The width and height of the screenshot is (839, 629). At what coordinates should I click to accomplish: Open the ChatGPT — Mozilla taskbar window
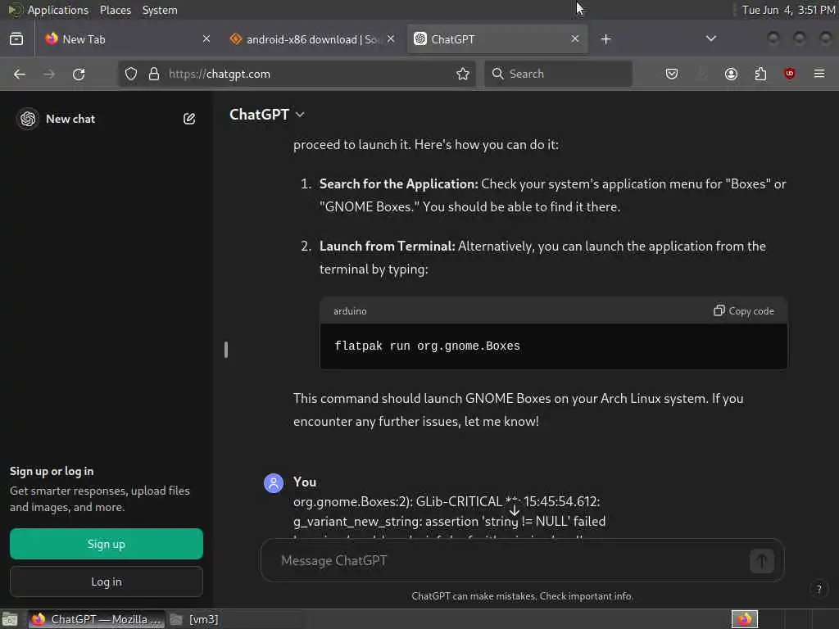[97, 619]
